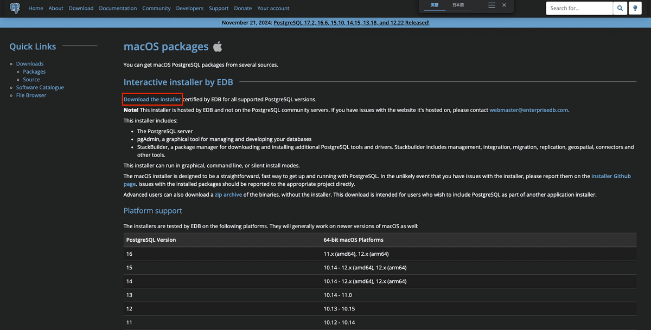Open the Home menu item
This screenshot has width=651, height=330.
(36, 8)
